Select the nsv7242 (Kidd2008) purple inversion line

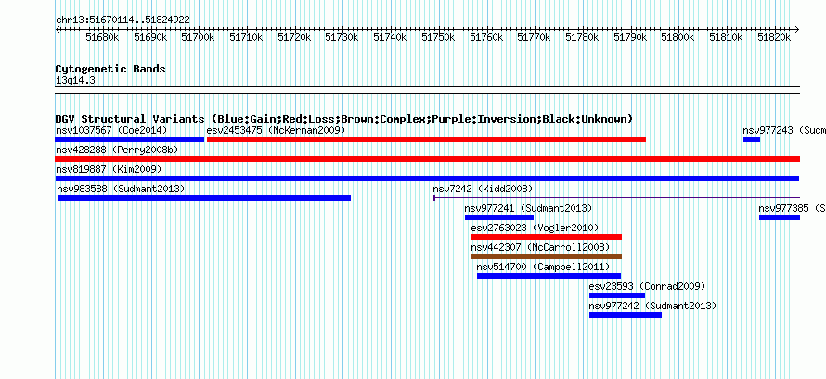click(x=617, y=198)
